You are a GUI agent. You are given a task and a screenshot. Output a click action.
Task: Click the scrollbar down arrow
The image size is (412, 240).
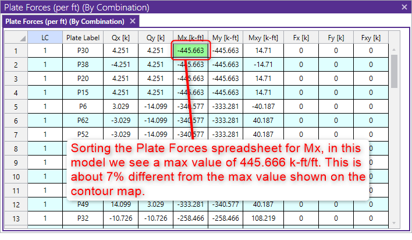coord(394,223)
